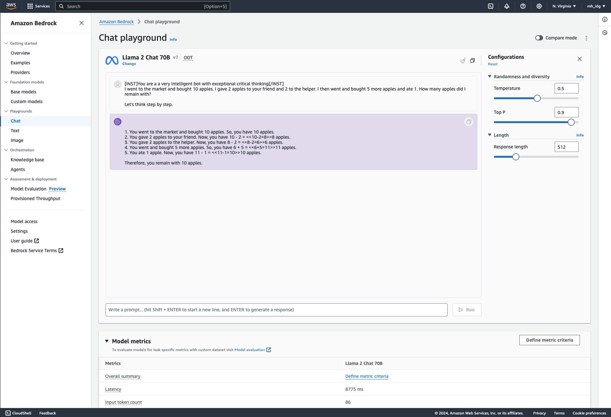Image resolution: width=611 pixels, height=417 pixels.
Task: Click the copy icon beside broom
Action: [472, 60]
